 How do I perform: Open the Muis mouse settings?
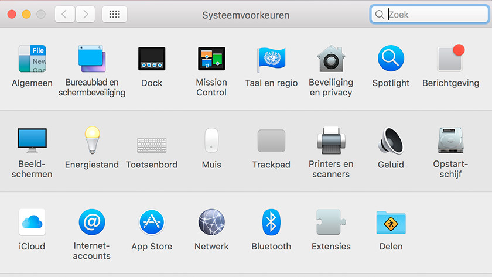click(x=211, y=141)
